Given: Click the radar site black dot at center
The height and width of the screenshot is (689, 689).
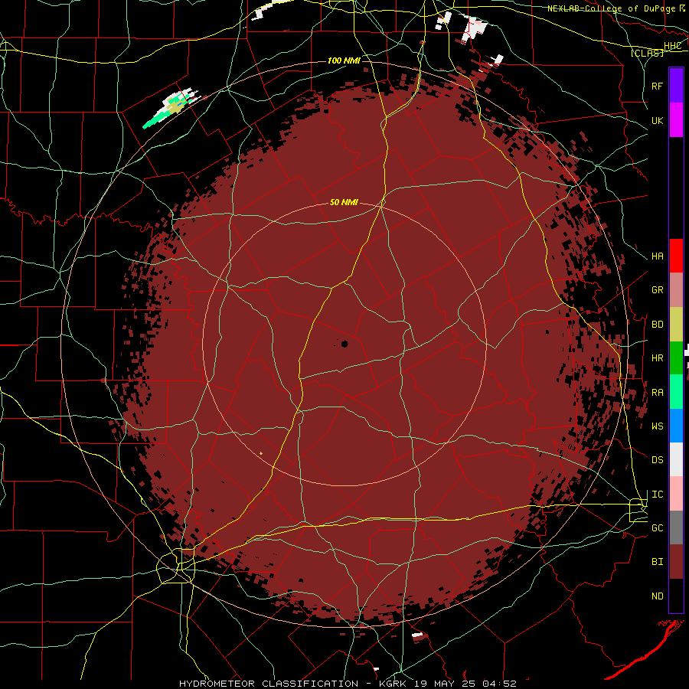Looking at the screenshot, I should (x=344, y=344).
